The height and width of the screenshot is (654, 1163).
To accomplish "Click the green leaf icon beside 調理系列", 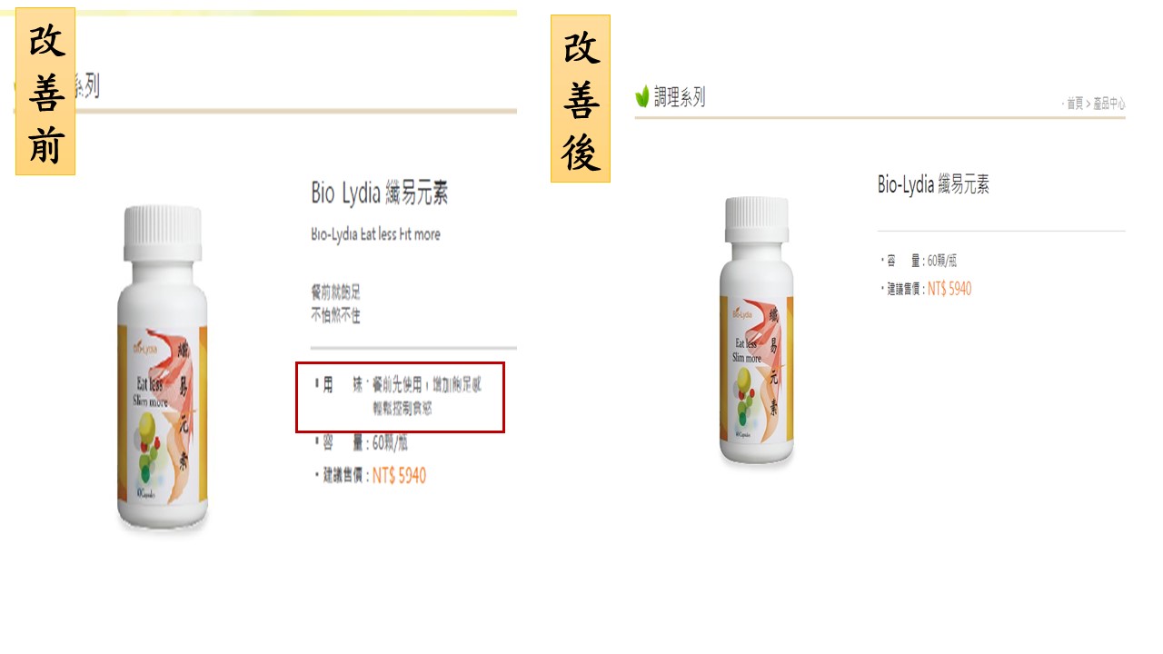I will click(642, 96).
